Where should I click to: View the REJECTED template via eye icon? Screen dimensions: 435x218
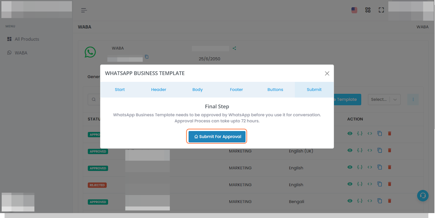click(350, 184)
